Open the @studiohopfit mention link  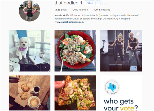click(91, 15)
